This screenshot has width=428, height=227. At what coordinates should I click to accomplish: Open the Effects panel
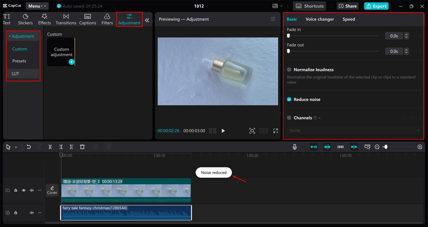click(x=44, y=19)
